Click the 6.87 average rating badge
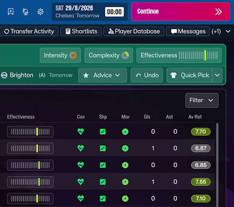The image size is (234, 207). pos(201,148)
